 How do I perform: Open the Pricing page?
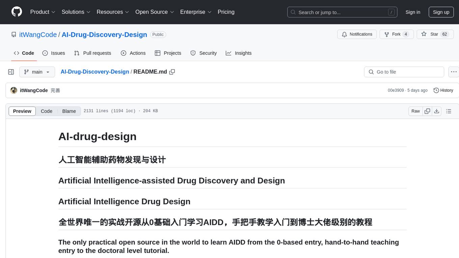[226, 12]
